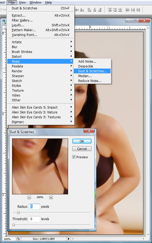
Task: Expand the Pixelate submenu
Action: pyautogui.click(x=41, y=66)
